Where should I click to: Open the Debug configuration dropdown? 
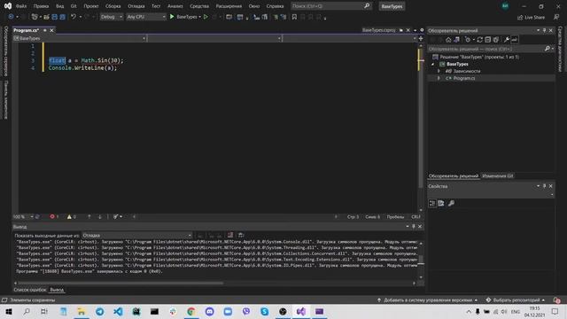pyautogui.click(x=112, y=17)
